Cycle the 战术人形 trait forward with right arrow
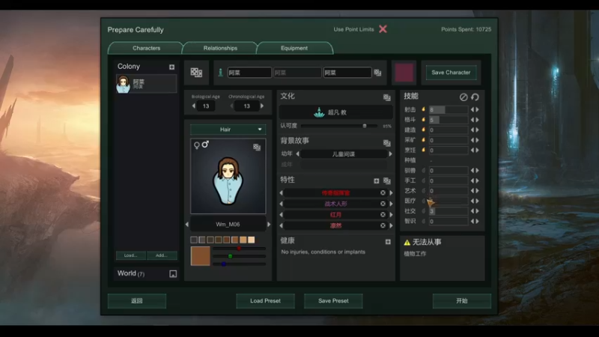The width and height of the screenshot is (599, 337). point(391,204)
